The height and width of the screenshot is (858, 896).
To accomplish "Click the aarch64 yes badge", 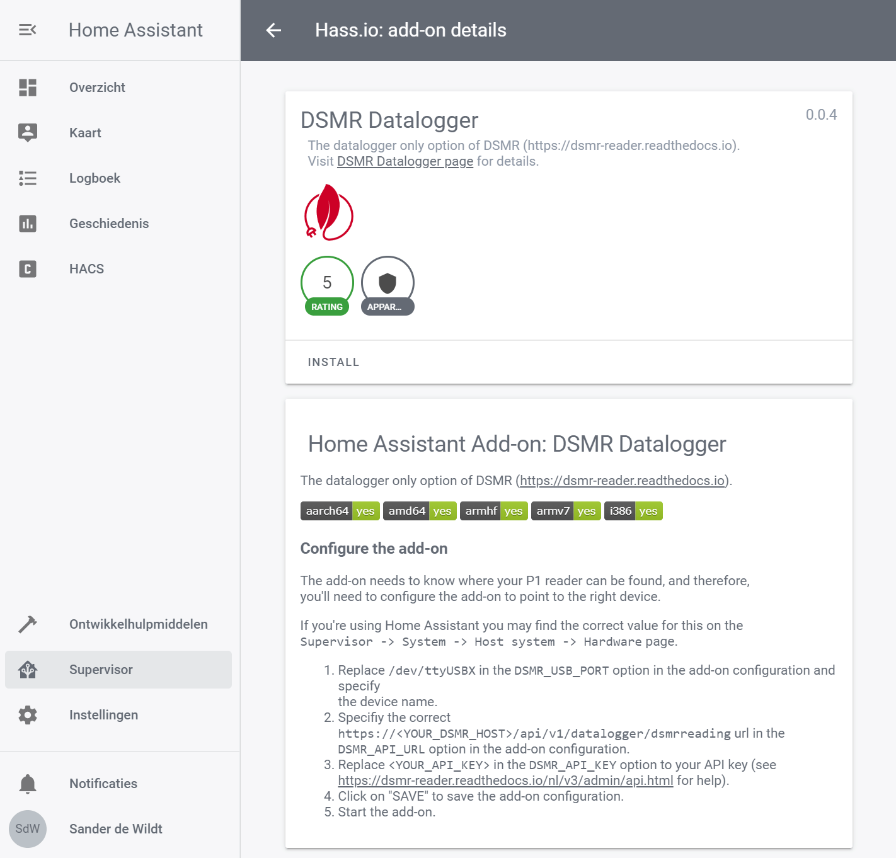I will click(x=340, y=511).
